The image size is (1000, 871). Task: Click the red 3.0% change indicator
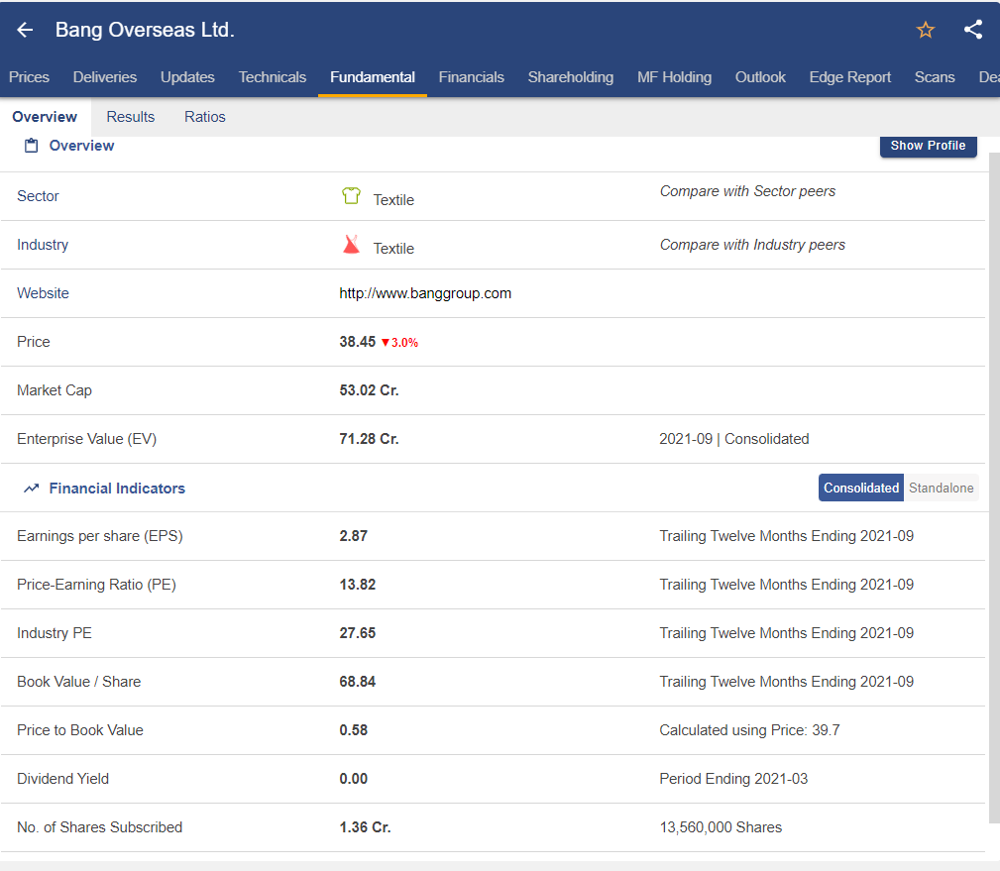coord(399,343)
